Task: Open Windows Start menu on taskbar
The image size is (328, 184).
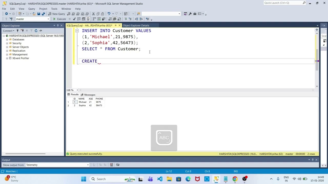Action: tap(84, 179)
